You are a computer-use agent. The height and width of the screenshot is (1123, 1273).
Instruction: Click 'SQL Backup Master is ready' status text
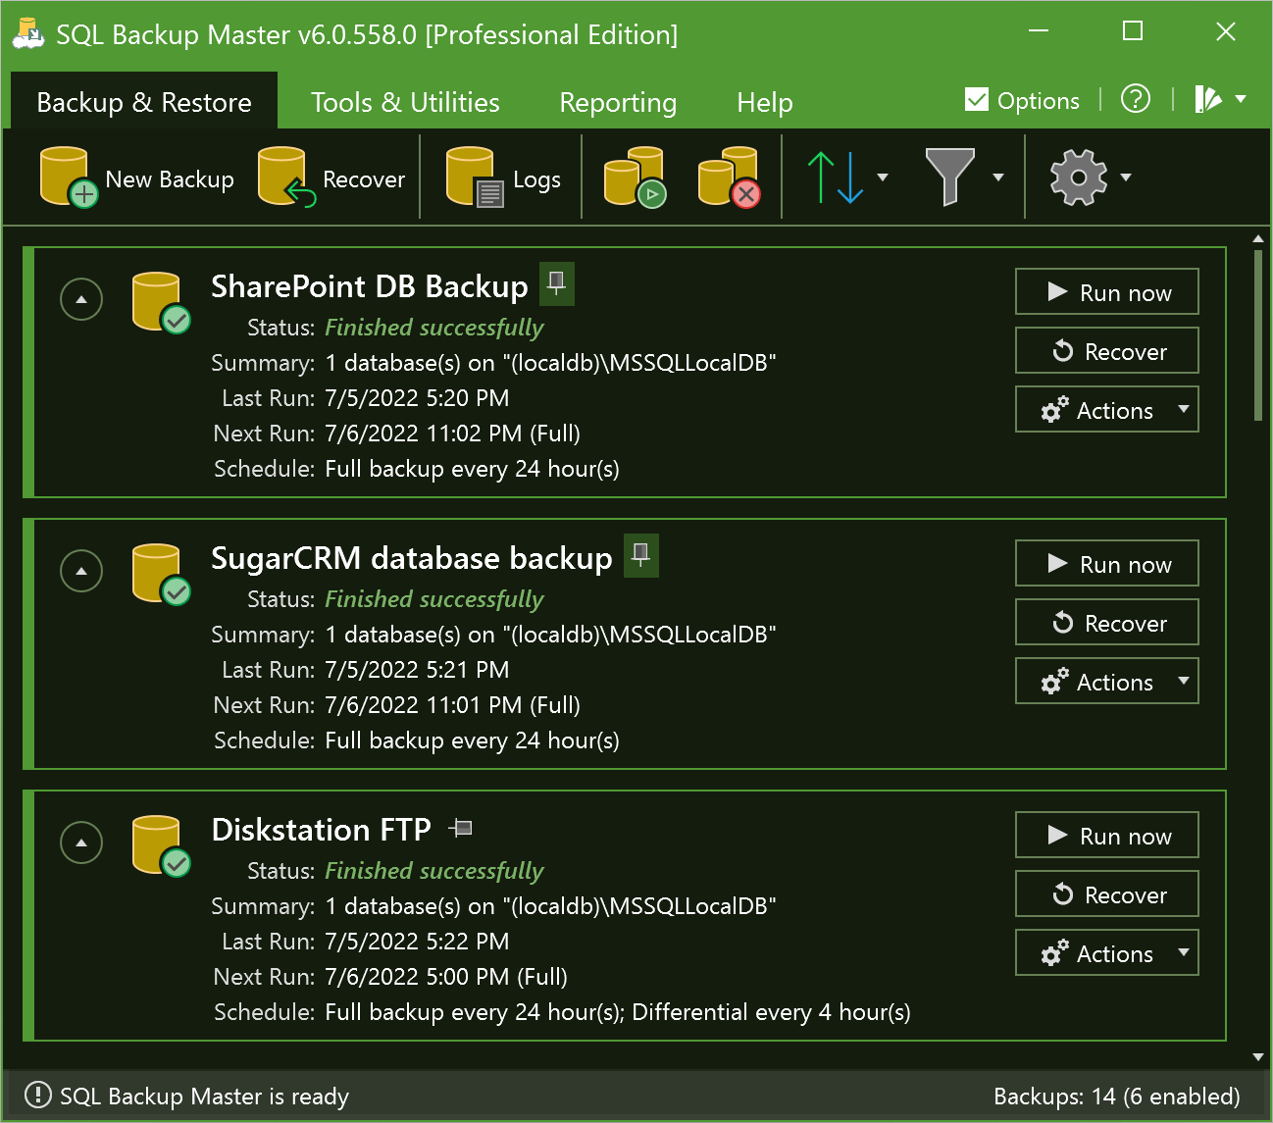[204, 1096]
